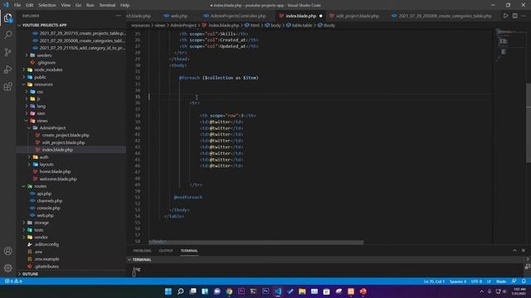Open the Selection menu
Viewport: 531px width, 298px height.
click(47, 5)
